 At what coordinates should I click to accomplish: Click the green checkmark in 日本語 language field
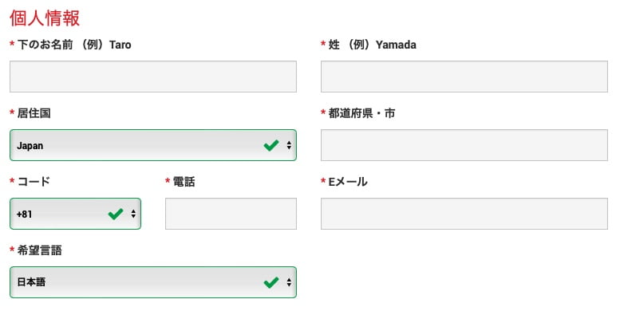point(271,282)
